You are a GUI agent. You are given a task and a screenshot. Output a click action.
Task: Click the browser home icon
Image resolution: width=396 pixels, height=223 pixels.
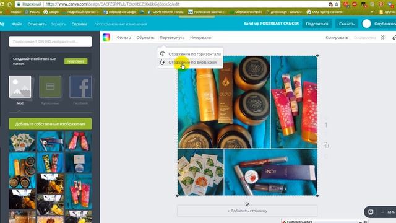pyautogui.click(x=9, y=4)
